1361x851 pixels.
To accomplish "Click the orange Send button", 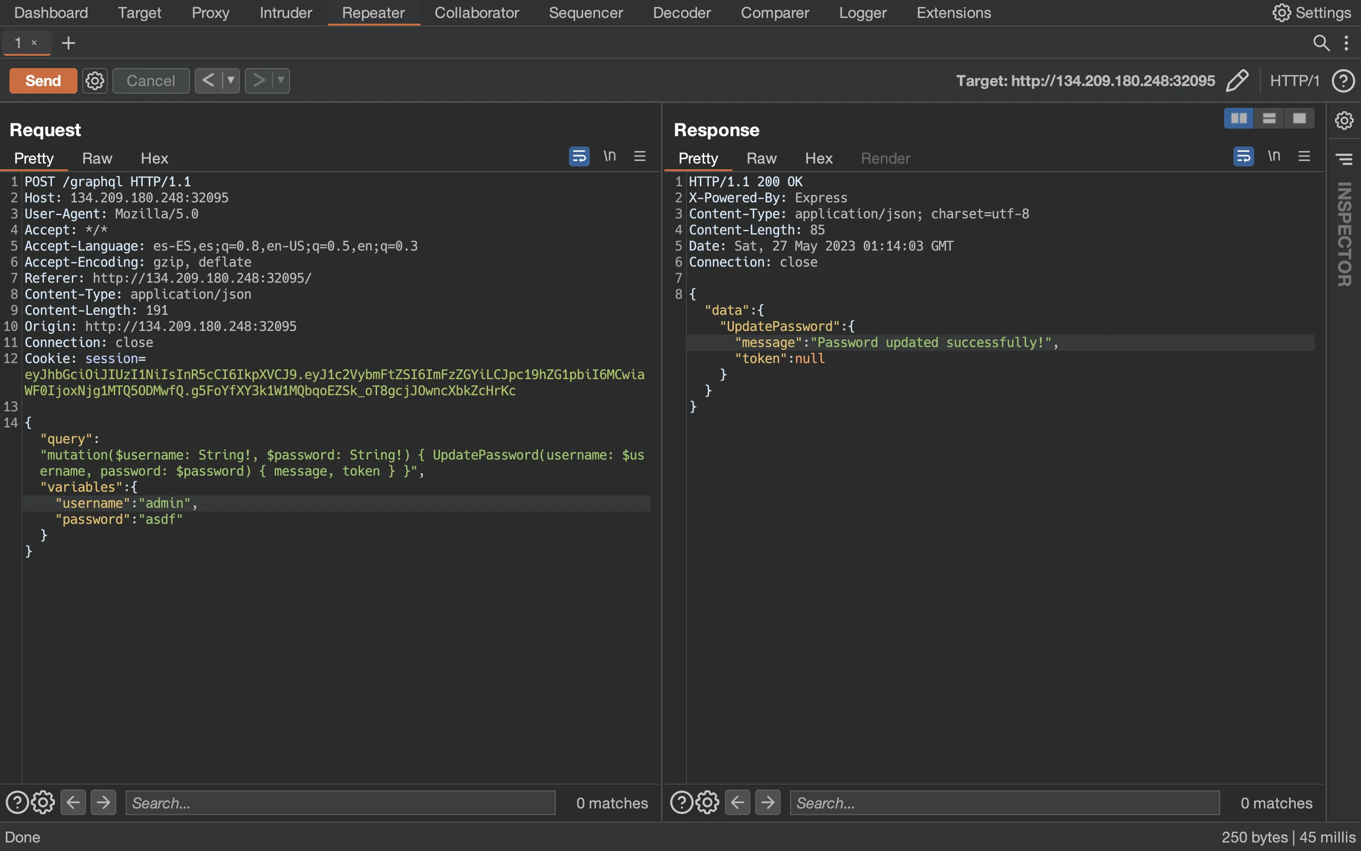I will click(43, 80).
